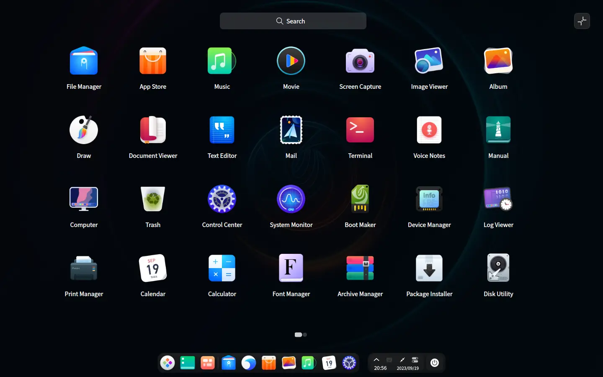Screen dimensions: 603x377
Task: Click the multitasking view icon in dock
Action: [208, 363]
